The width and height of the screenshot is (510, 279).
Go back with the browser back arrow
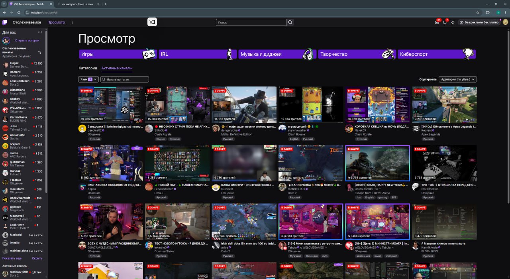tap(4, 12)
